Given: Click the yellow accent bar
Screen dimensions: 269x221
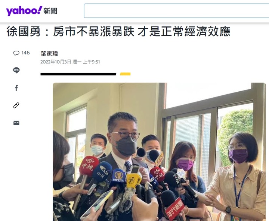Looking at the screenshot, I should (125, 74).
